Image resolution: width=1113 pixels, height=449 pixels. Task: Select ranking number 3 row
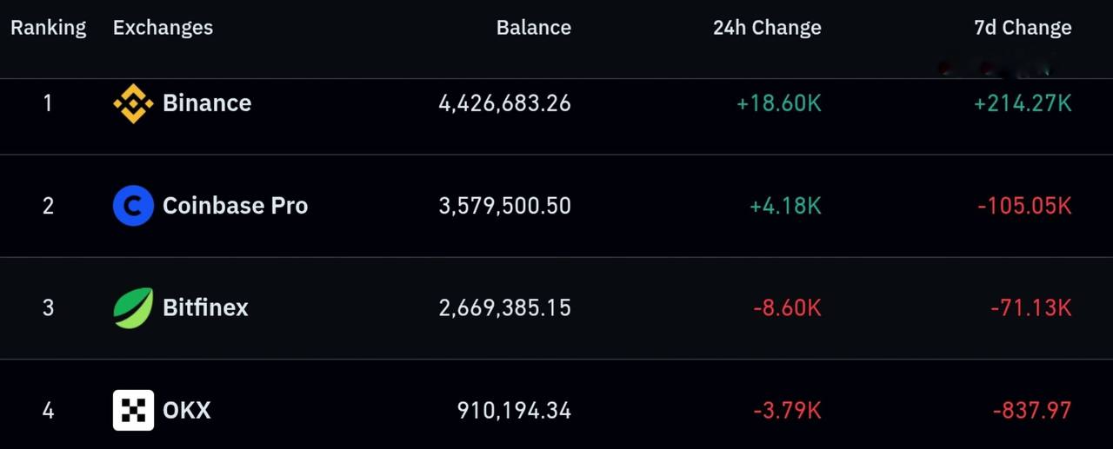[556, 308]
